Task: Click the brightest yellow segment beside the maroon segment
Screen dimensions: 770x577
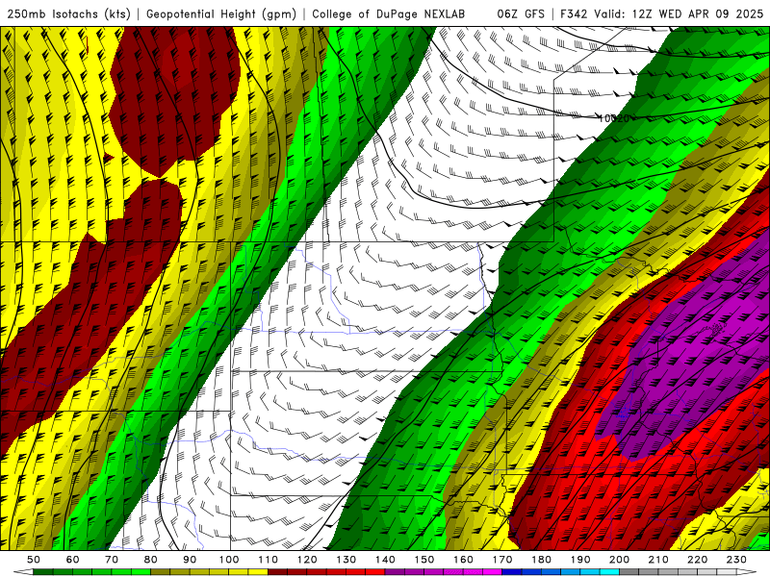Action: coord(258,571)
